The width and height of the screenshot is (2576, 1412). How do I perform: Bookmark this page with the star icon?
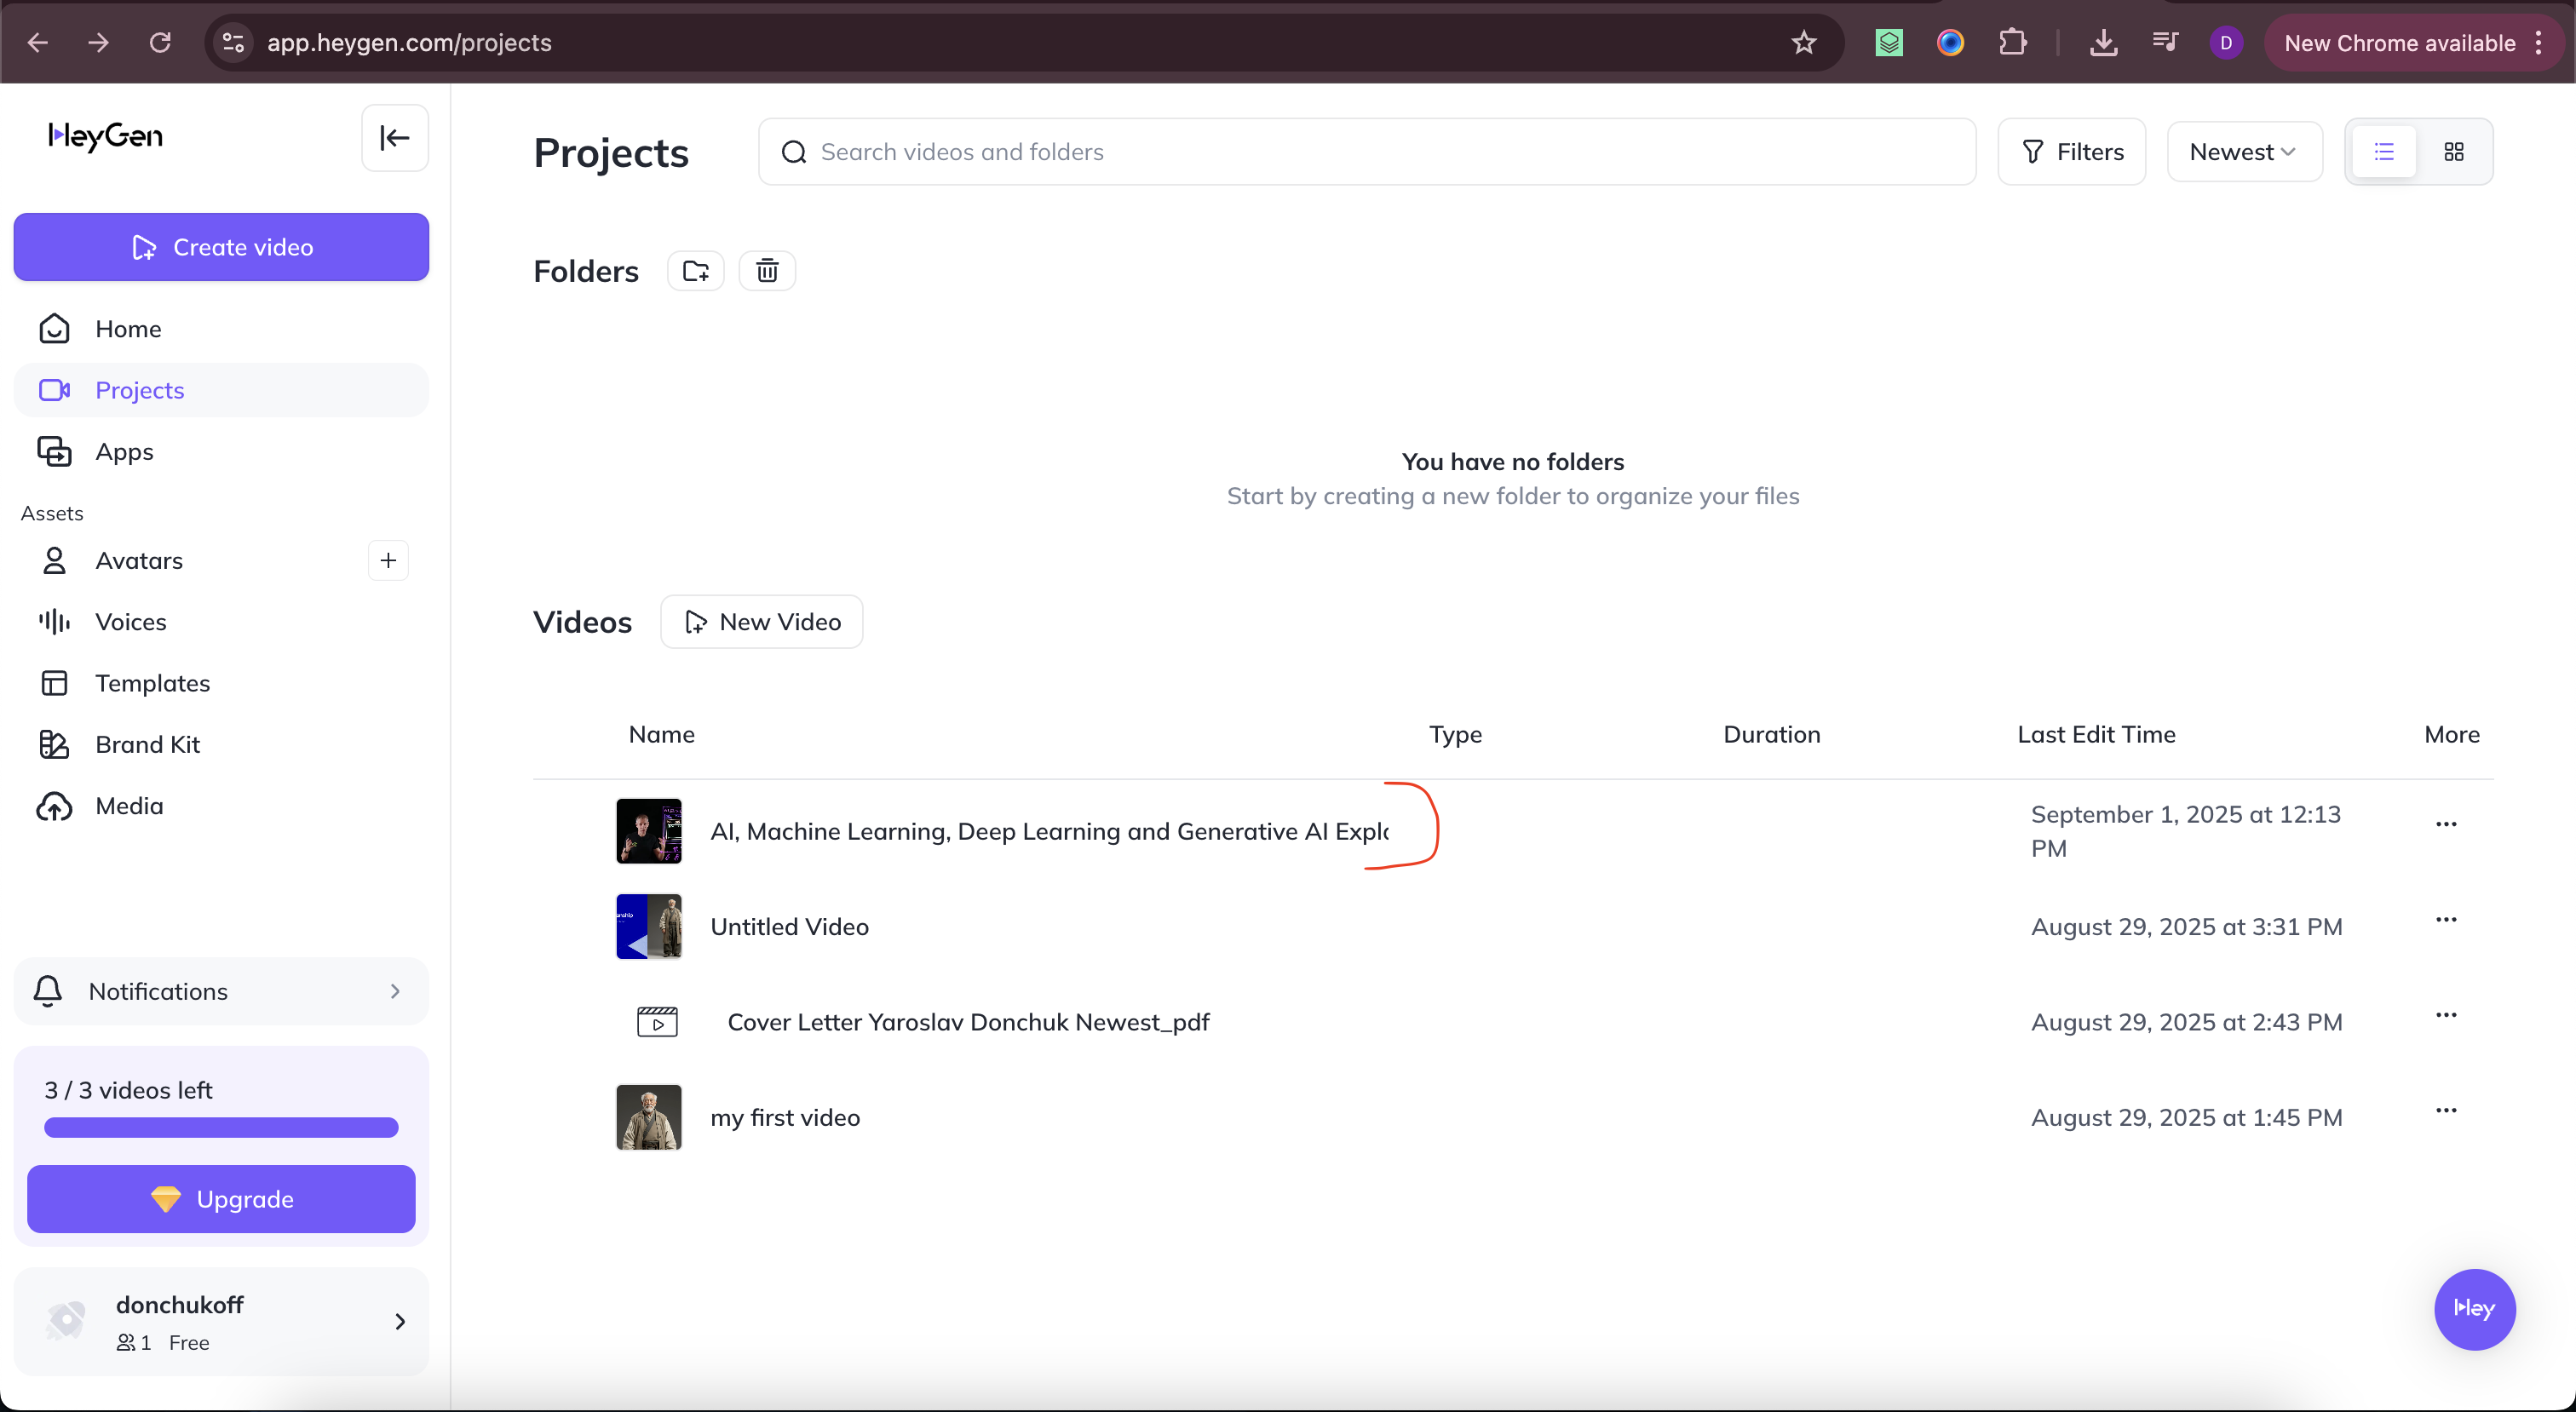click(x=1804, y=42)
